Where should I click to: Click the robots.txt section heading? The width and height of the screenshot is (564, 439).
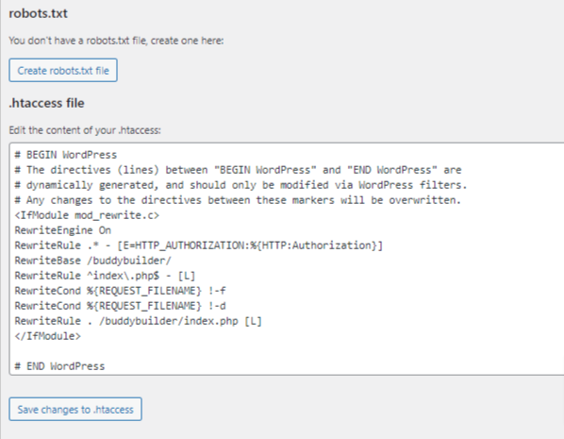38,13
